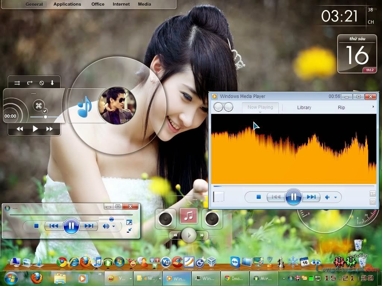Open the Library tab in Windows Media Player
The height and width of the screenshot is (286, 382).
coord(304,108)
